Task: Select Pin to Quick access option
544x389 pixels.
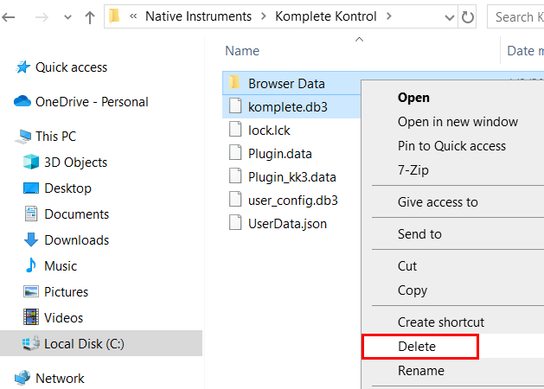Action: pyautogui.click(x=451, y=146)
